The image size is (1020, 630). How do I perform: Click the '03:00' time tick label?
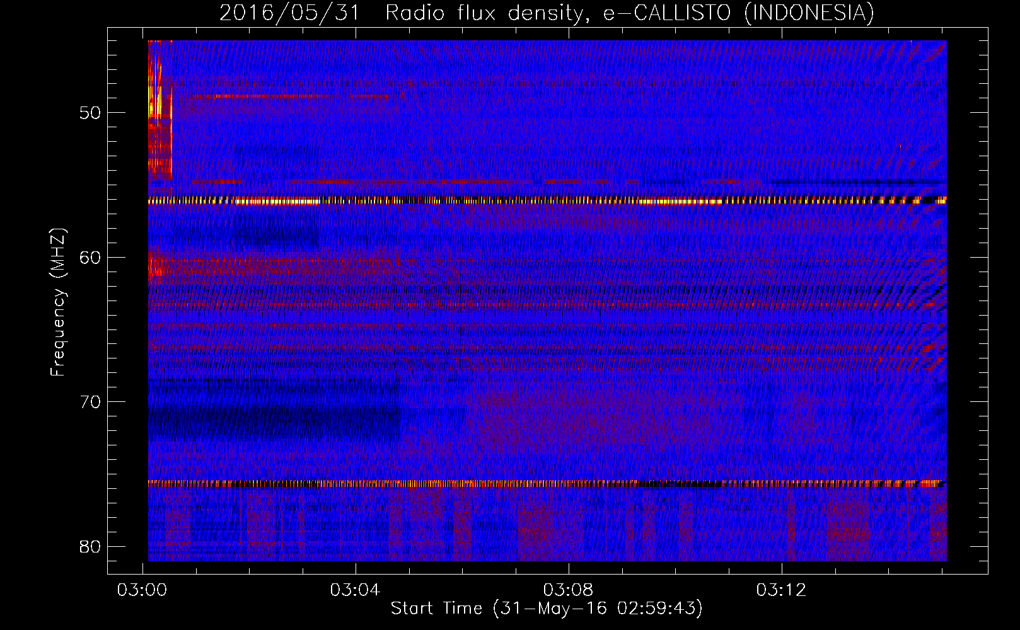click(142, 590)
